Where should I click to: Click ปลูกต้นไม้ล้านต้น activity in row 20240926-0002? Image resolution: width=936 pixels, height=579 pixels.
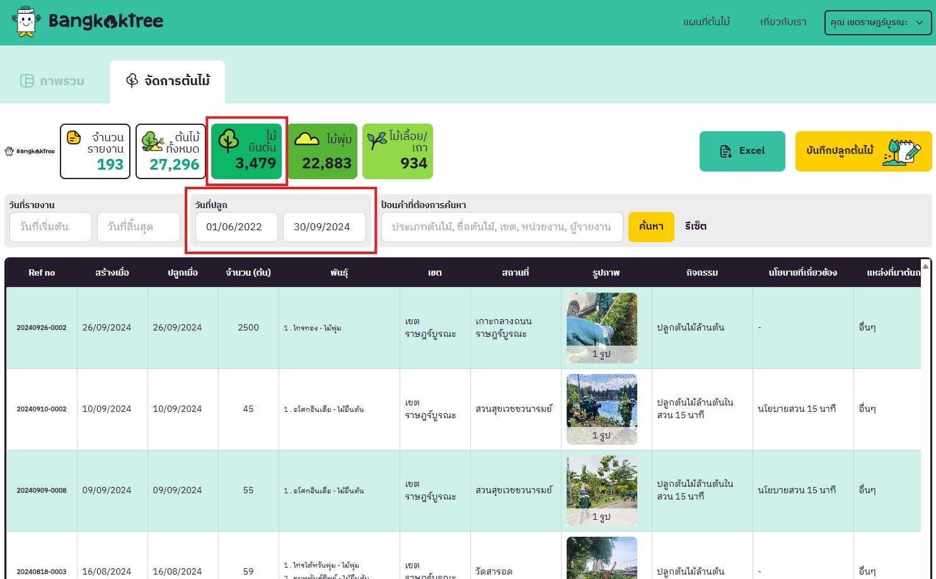pos(691,328)
